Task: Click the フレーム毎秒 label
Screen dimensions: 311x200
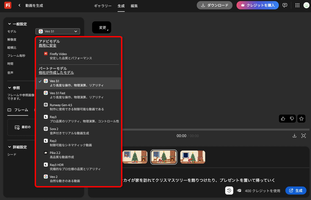Action: pos(16,56)
